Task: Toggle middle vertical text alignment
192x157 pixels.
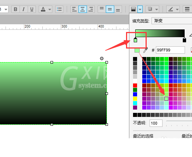Action: pyautogui.click(x=110, y=9)
